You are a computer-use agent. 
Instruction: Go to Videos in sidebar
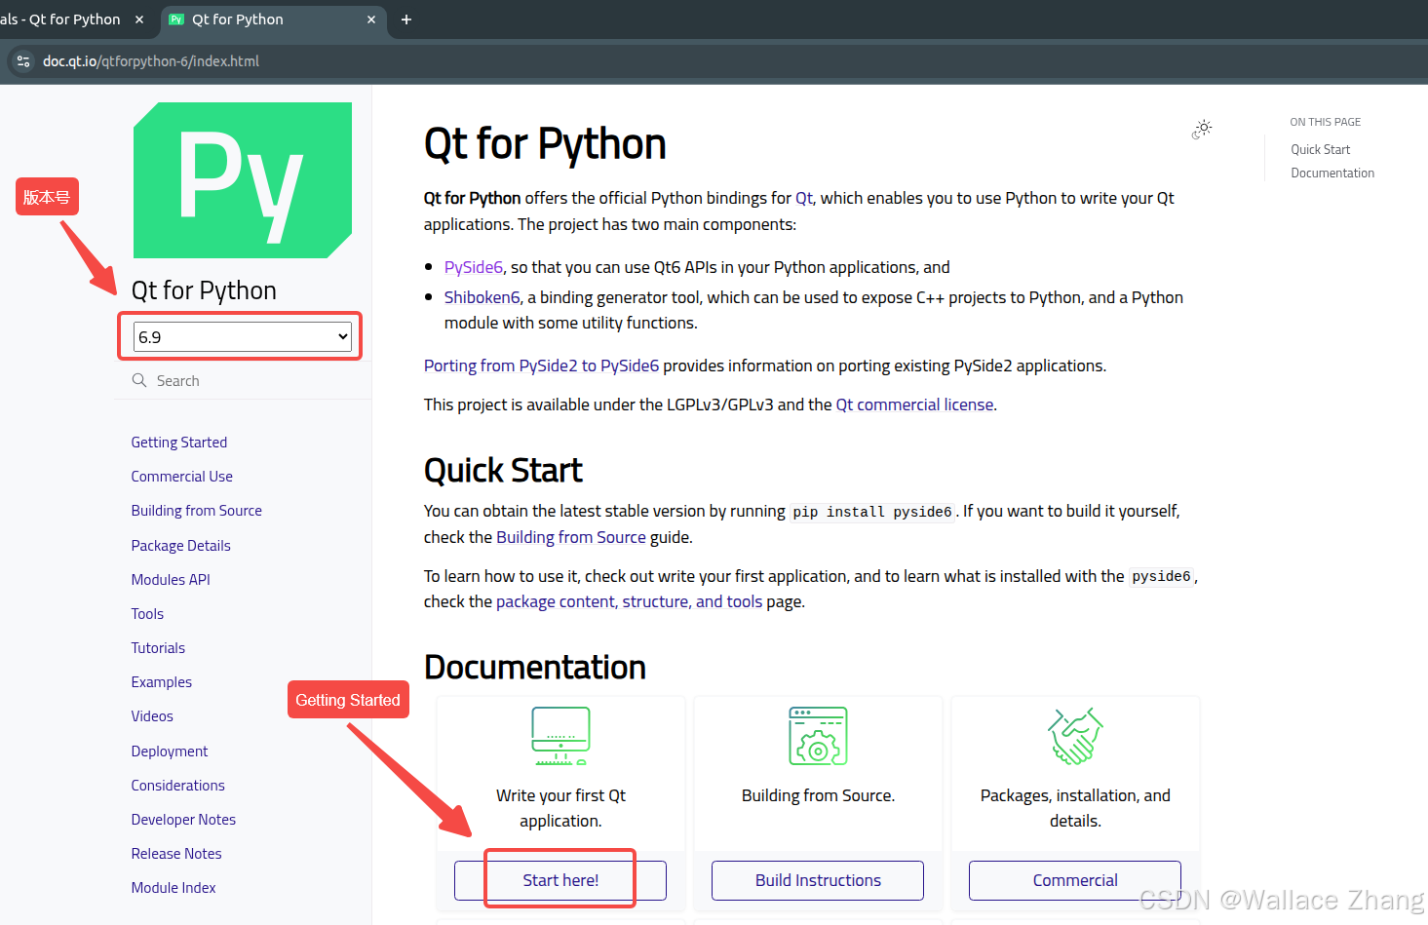pos(152,716)
